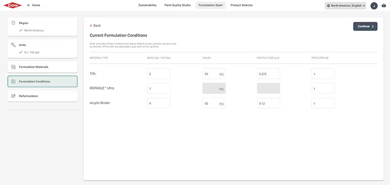Click the TiO₂ mass input field

(159, 74)
